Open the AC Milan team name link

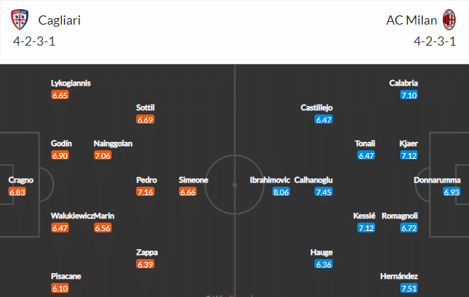tap(411, 20)
